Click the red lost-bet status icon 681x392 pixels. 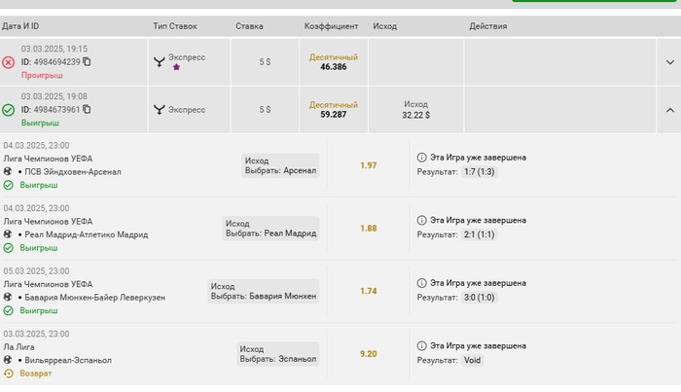[9, 62]
